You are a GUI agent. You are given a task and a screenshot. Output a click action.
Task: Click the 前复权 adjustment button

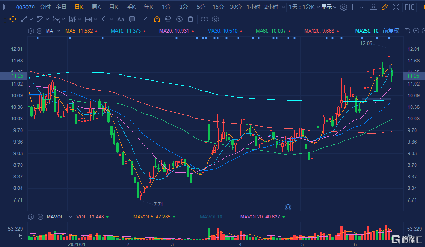point(391,31)
